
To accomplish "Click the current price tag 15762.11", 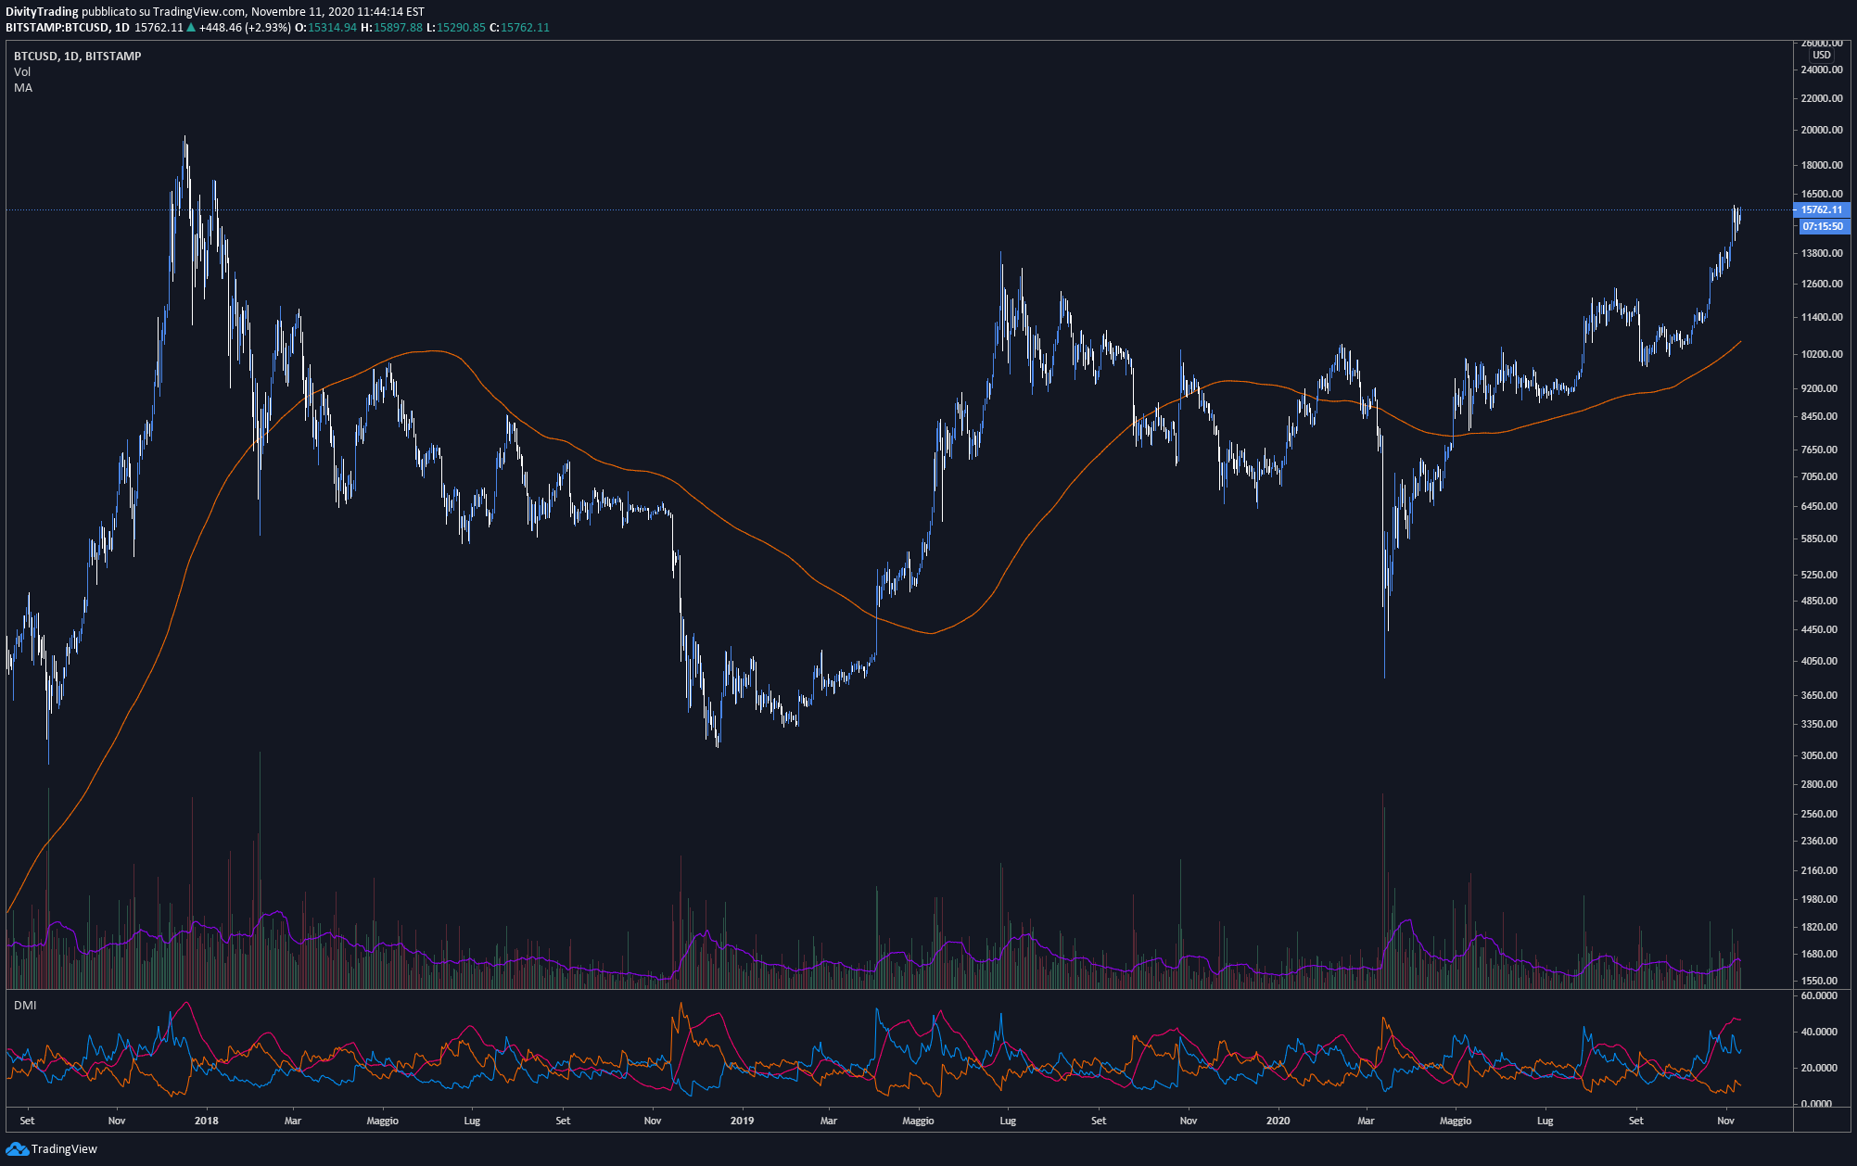I will (1822, 210).
